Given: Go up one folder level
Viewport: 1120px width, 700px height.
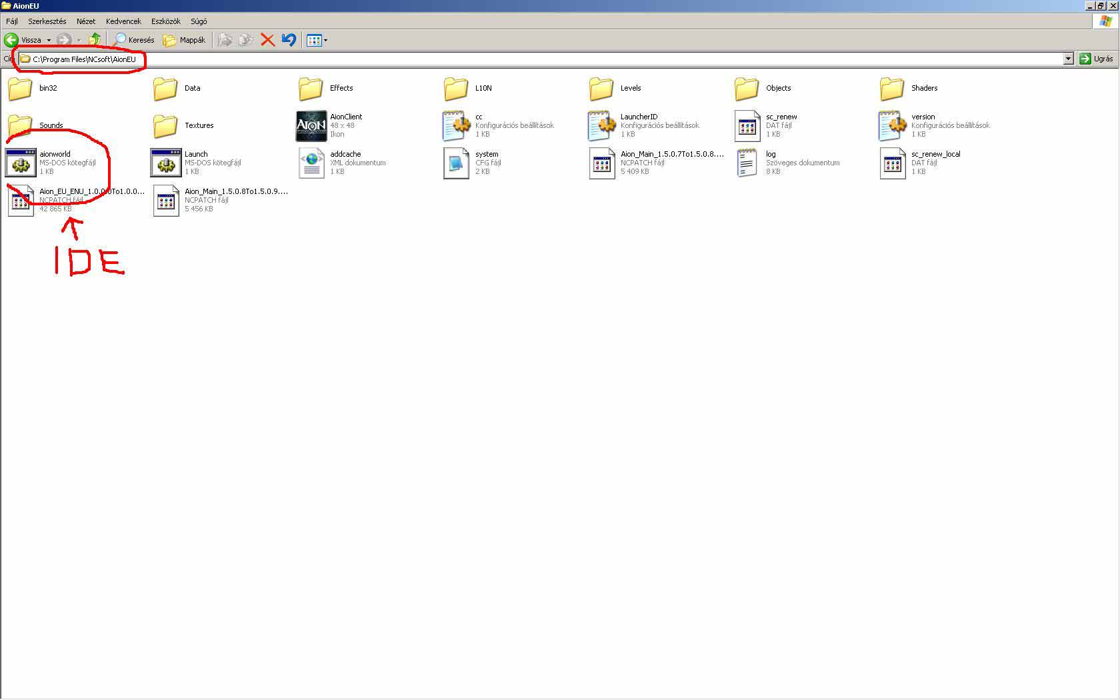Looking at the screenshot, I should (95, 40).
